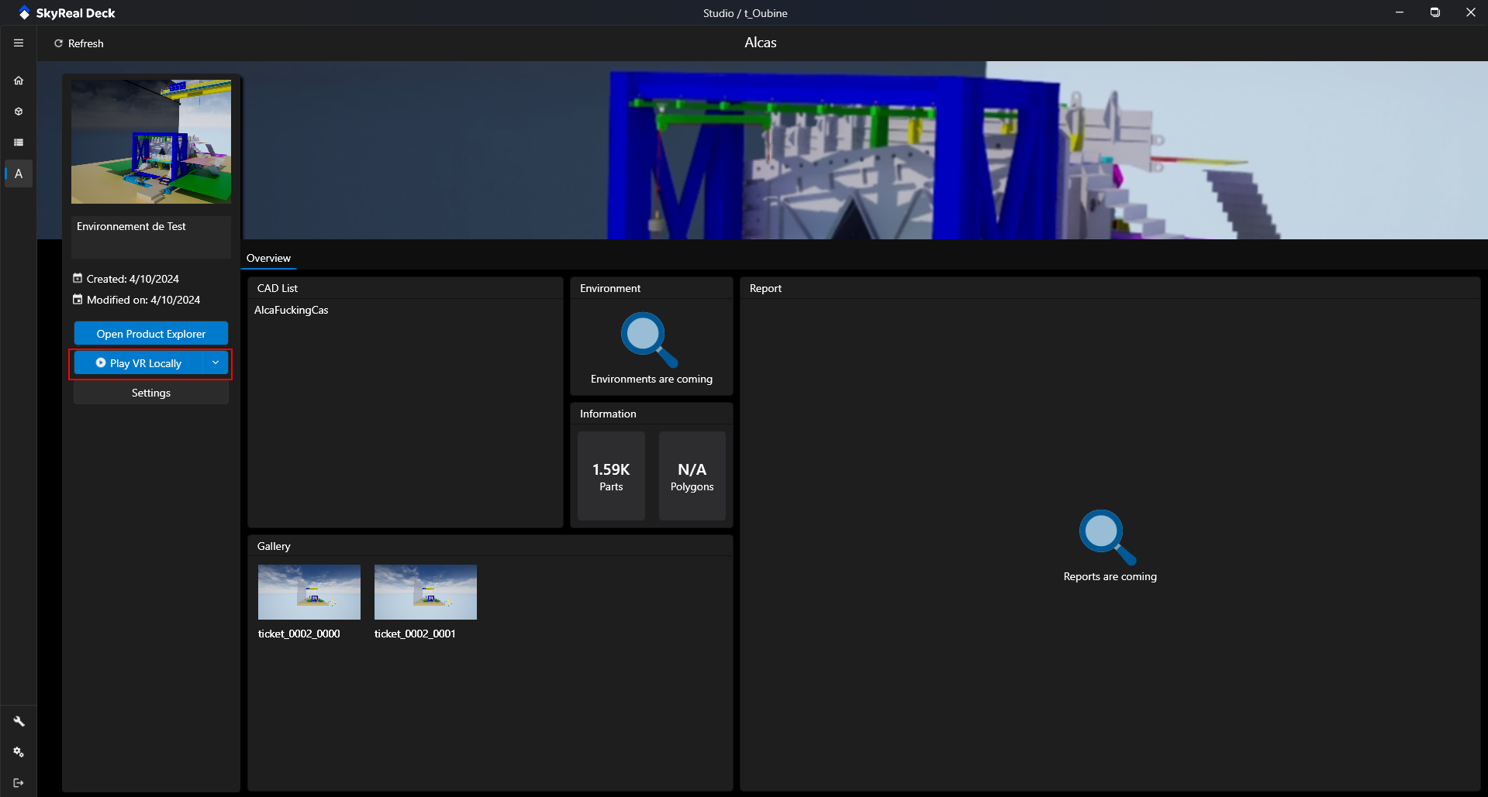The image size is (1488, 797).
Task: Select the 'A' project sidebar item
Action: [19, 173]
